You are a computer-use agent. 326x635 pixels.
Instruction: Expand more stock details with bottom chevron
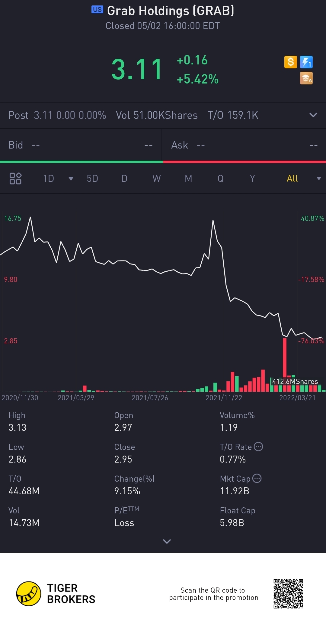coord(167,541)
